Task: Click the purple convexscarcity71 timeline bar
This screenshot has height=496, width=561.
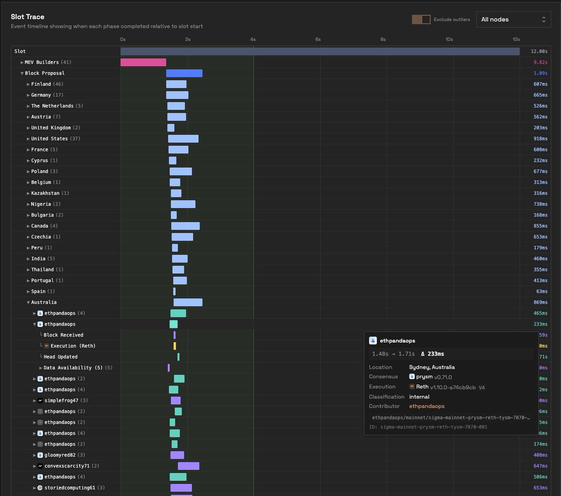Action: point(188,466)
